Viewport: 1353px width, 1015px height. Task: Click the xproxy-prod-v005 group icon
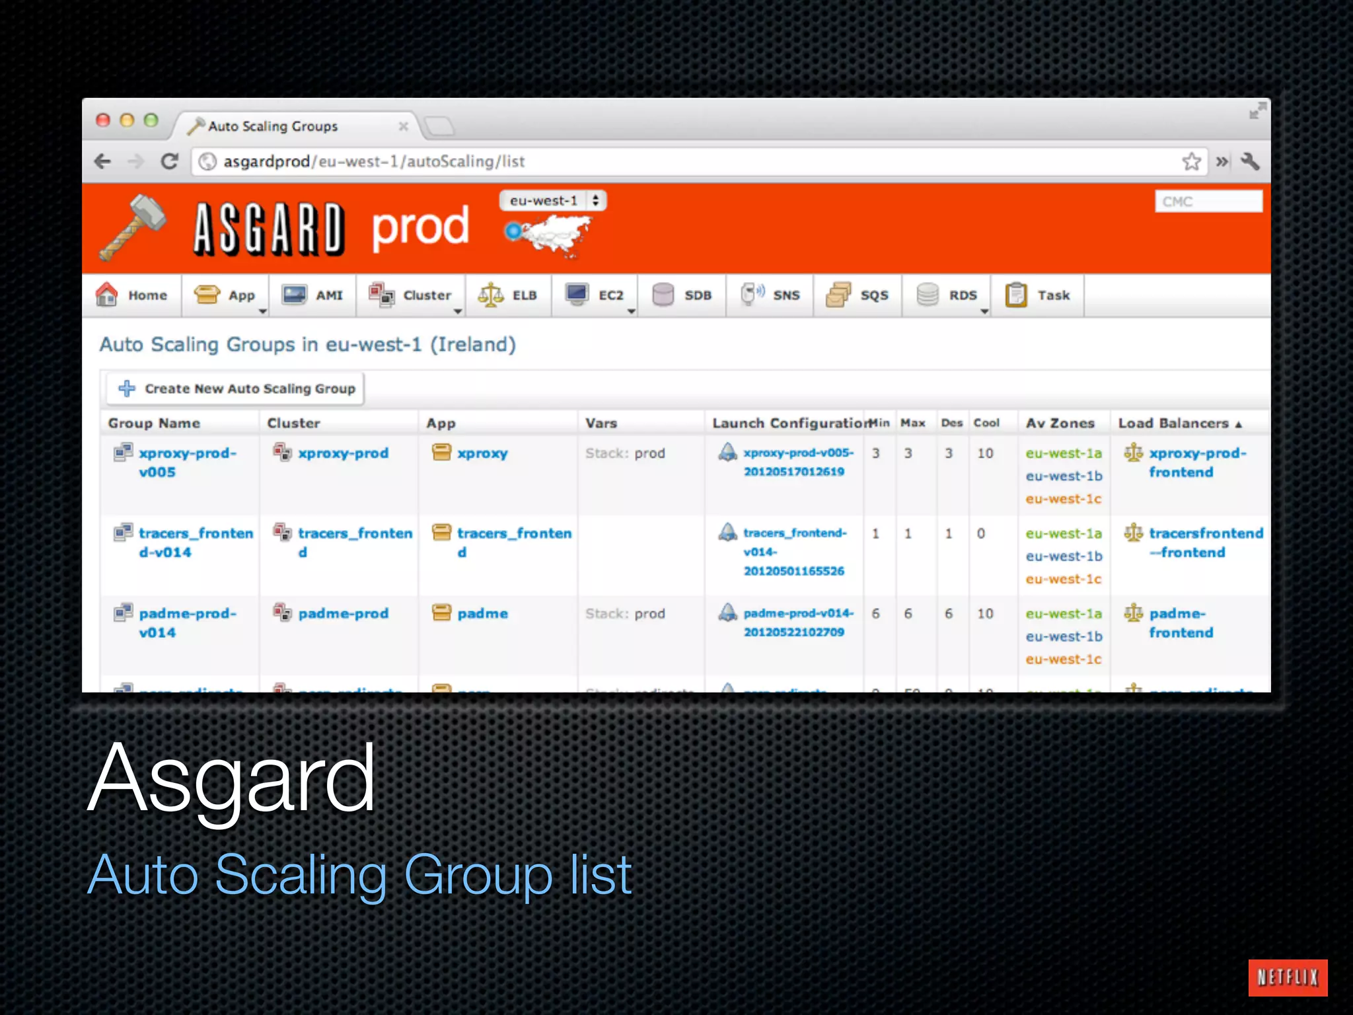point(123,453)
